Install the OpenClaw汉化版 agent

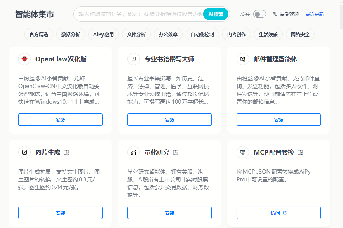click(x=60, y=120)
